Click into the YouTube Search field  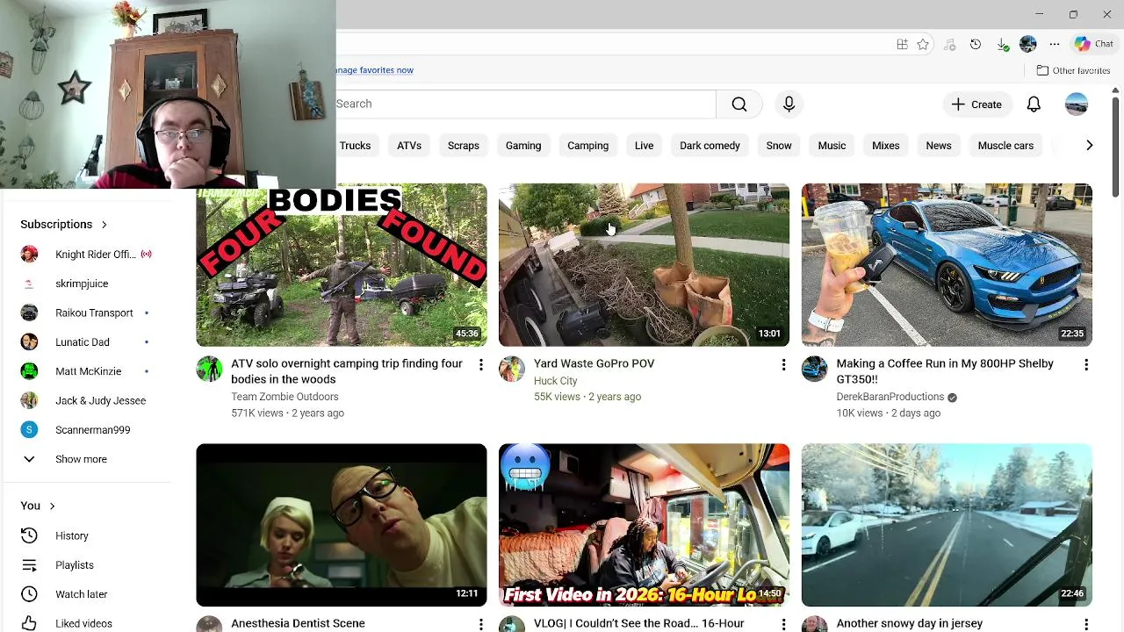525,104
